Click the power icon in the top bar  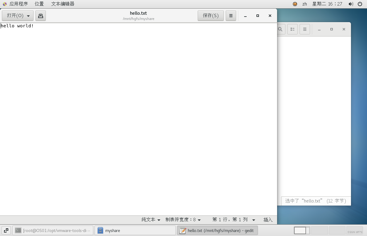coord(360,4)
